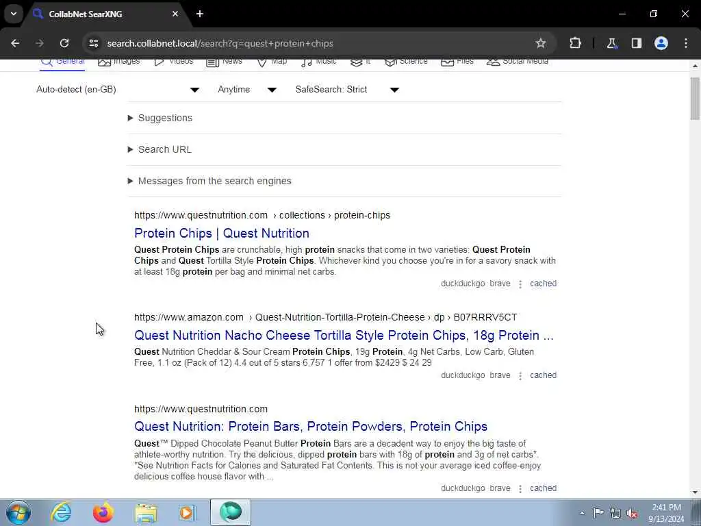Open the Chrome three-dot menu

coord(686,43)
